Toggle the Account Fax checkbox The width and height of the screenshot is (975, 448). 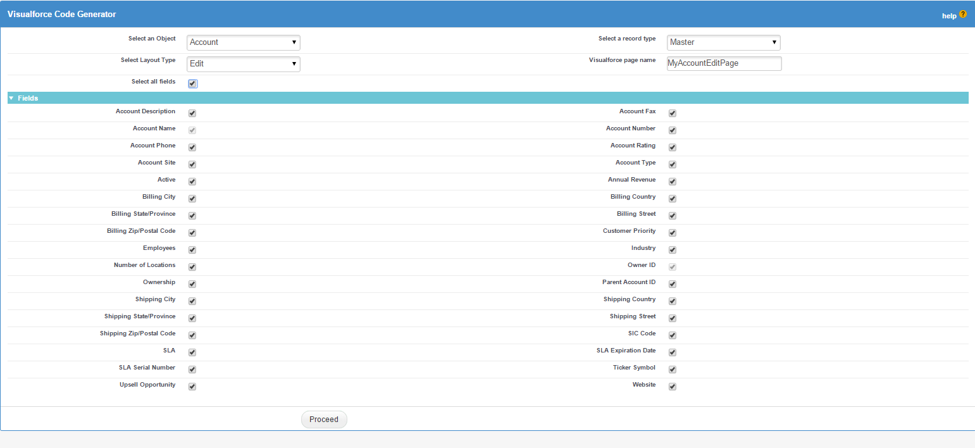672,113
